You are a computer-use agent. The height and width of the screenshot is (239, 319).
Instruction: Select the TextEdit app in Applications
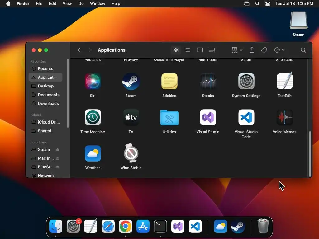(284, 81)
